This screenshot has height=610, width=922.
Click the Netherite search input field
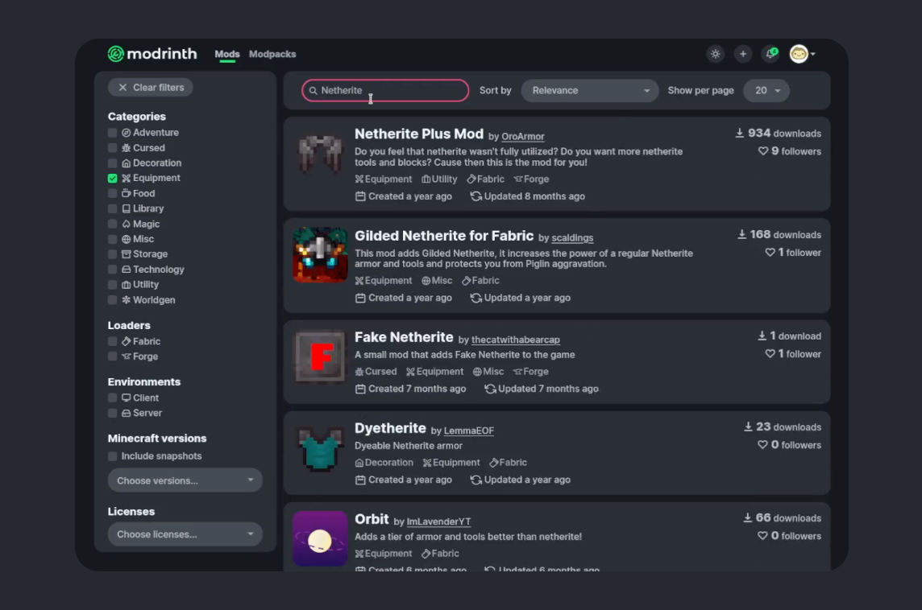pos(385,90)
